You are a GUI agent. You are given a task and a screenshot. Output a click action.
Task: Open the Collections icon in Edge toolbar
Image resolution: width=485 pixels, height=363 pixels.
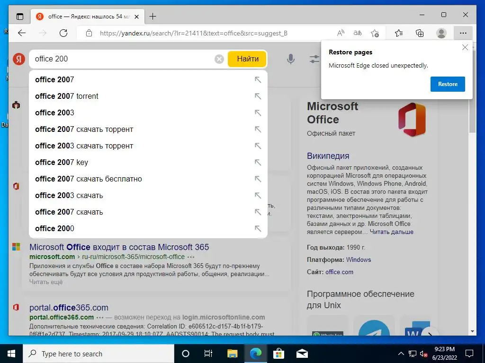420,33
